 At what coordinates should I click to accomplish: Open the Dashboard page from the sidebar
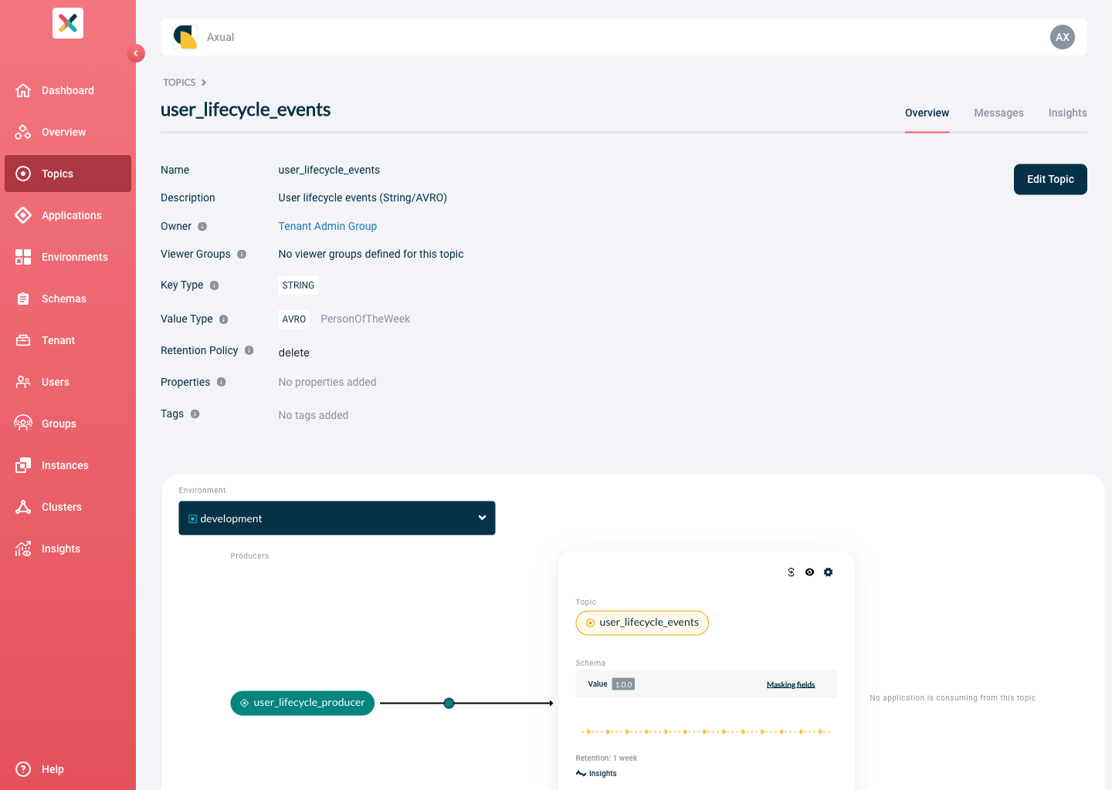point(68,90)
